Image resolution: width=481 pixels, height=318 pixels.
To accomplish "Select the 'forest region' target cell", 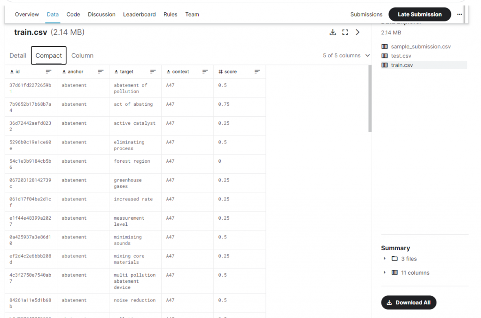I will click(135, 164).
